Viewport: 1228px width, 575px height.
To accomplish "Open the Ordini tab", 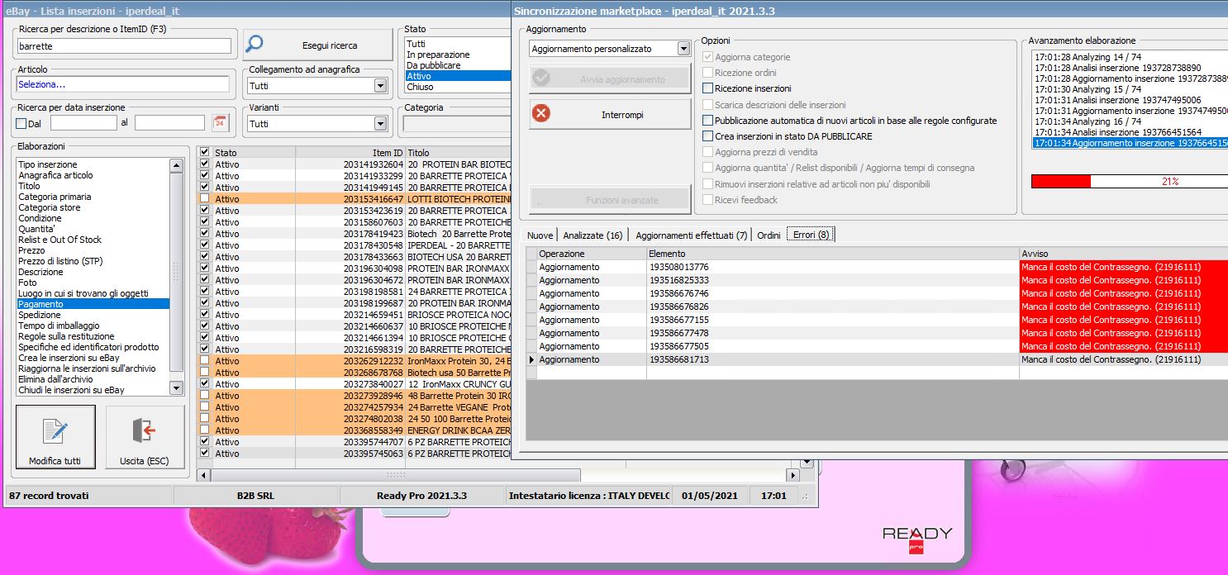I will coord(769,235).
